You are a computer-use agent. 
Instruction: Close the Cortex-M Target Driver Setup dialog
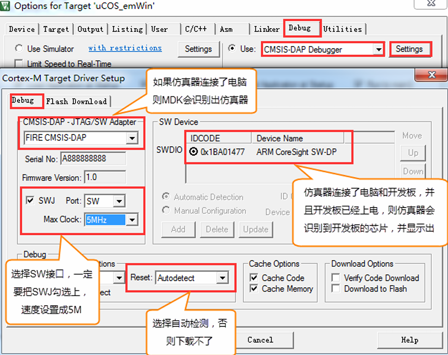tap(432, 75)
